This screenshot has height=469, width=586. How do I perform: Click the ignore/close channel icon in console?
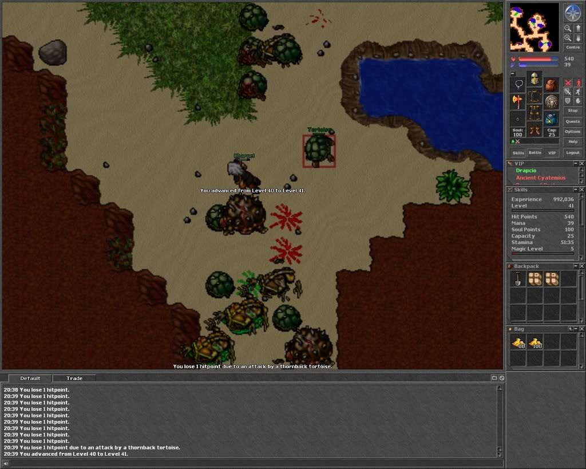pos(501,378)
